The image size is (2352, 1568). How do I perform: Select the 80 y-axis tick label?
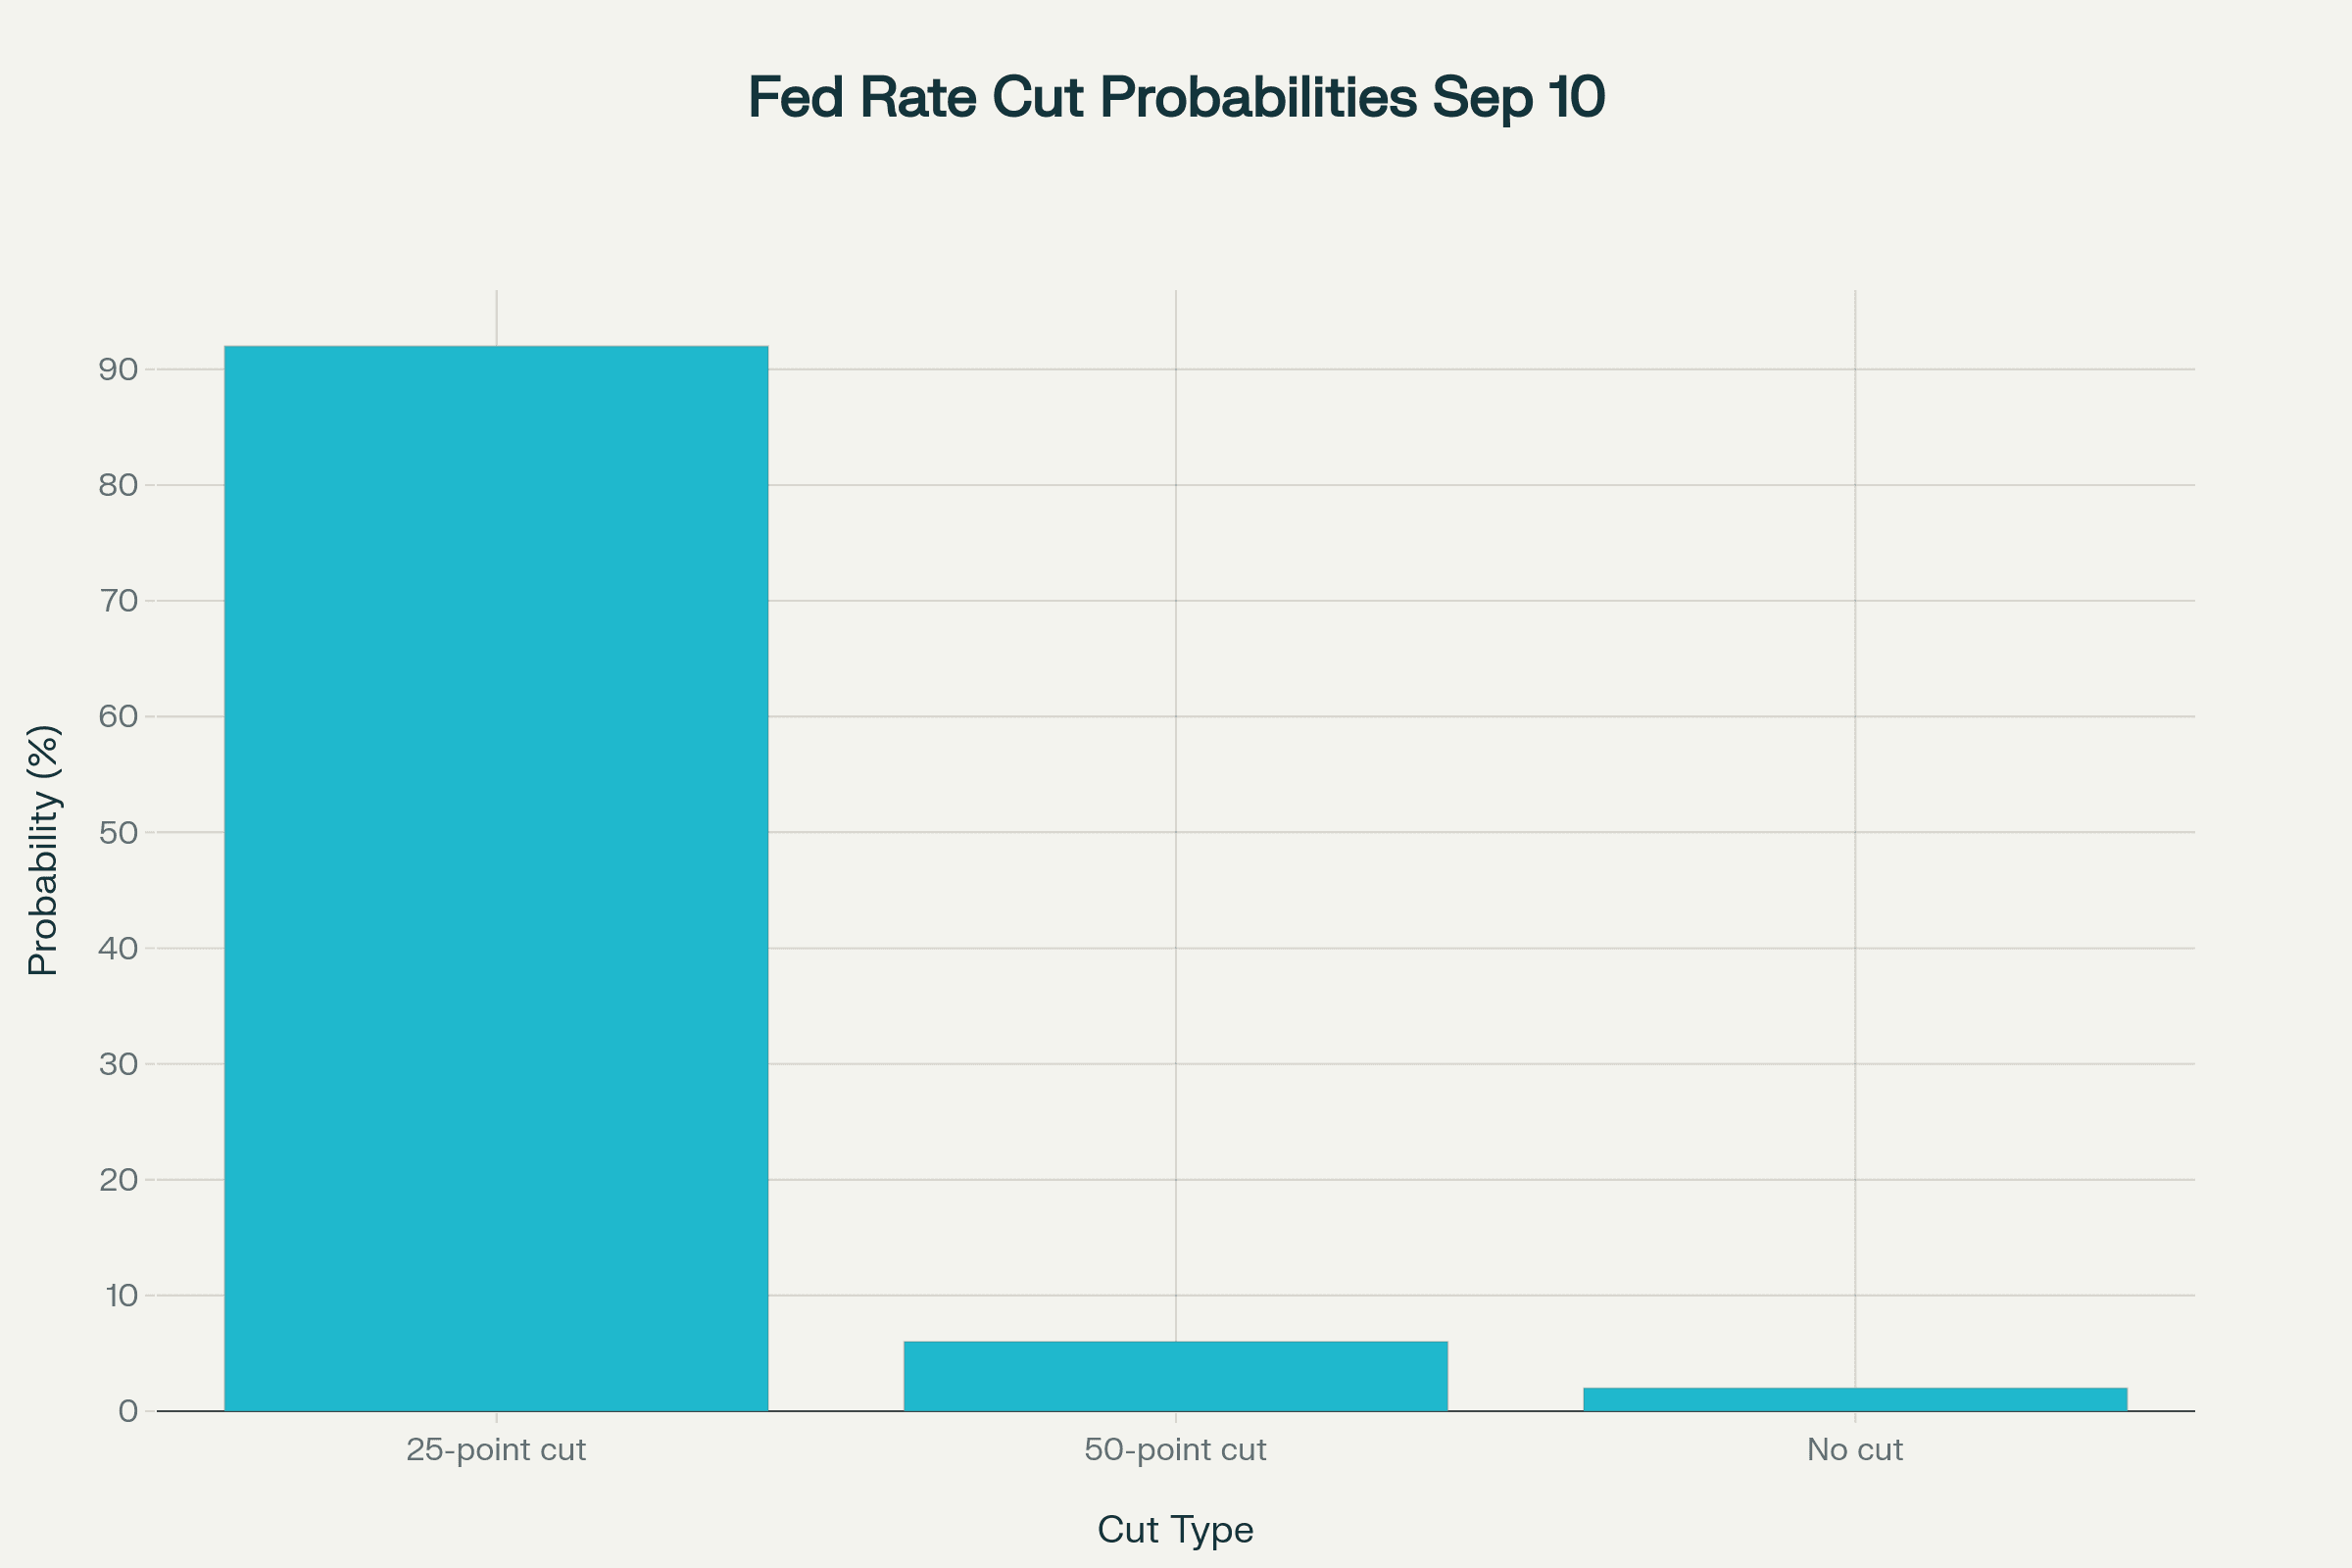coord(118,485)
